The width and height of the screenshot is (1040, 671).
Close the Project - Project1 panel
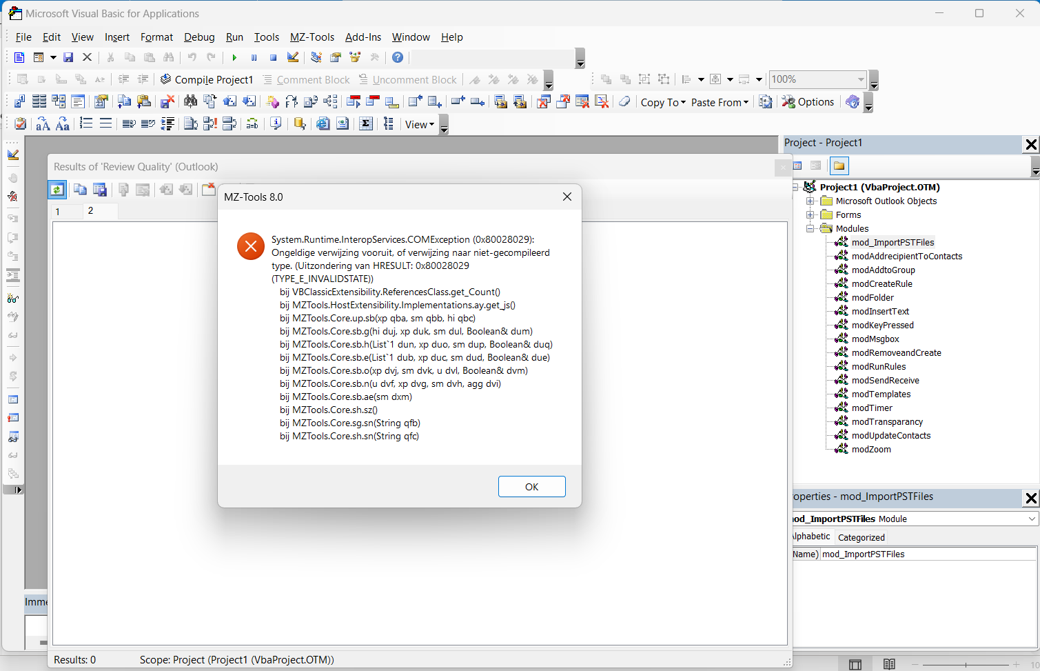coord(1031,144)
